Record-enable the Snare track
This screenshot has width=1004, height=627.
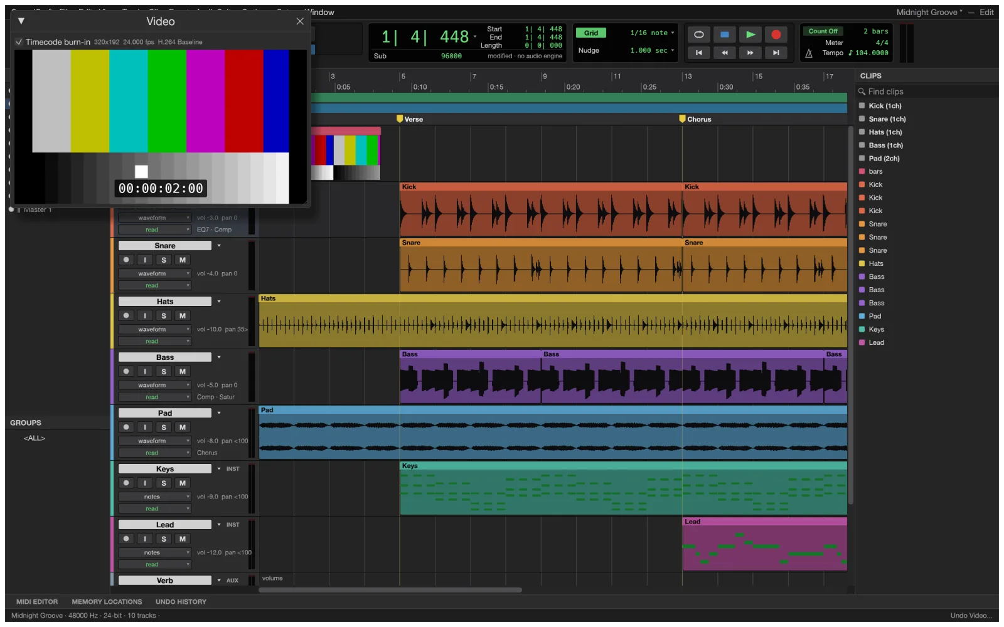(x=126, y=260)
